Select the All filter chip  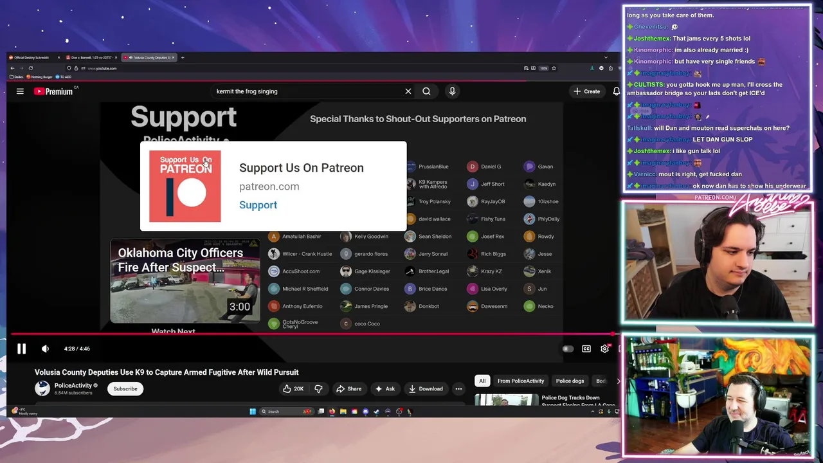482,381
